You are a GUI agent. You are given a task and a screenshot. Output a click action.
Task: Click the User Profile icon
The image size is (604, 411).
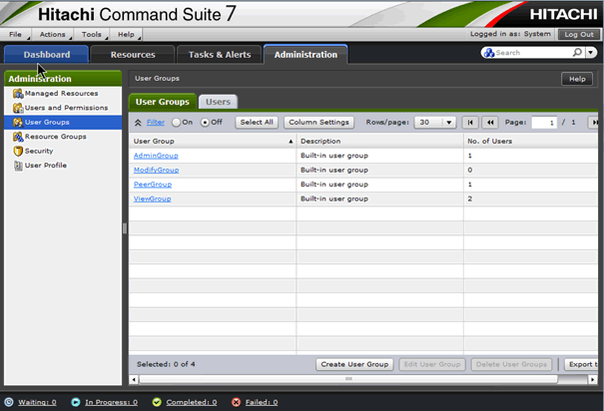pyautogui.click(x=18, y=166)
